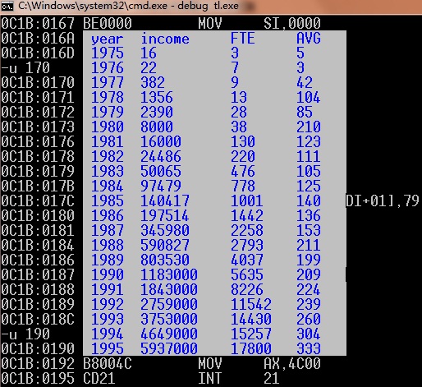Click the cmd.exe icon in the title bar
422x387 pixels.
(7, 6)
